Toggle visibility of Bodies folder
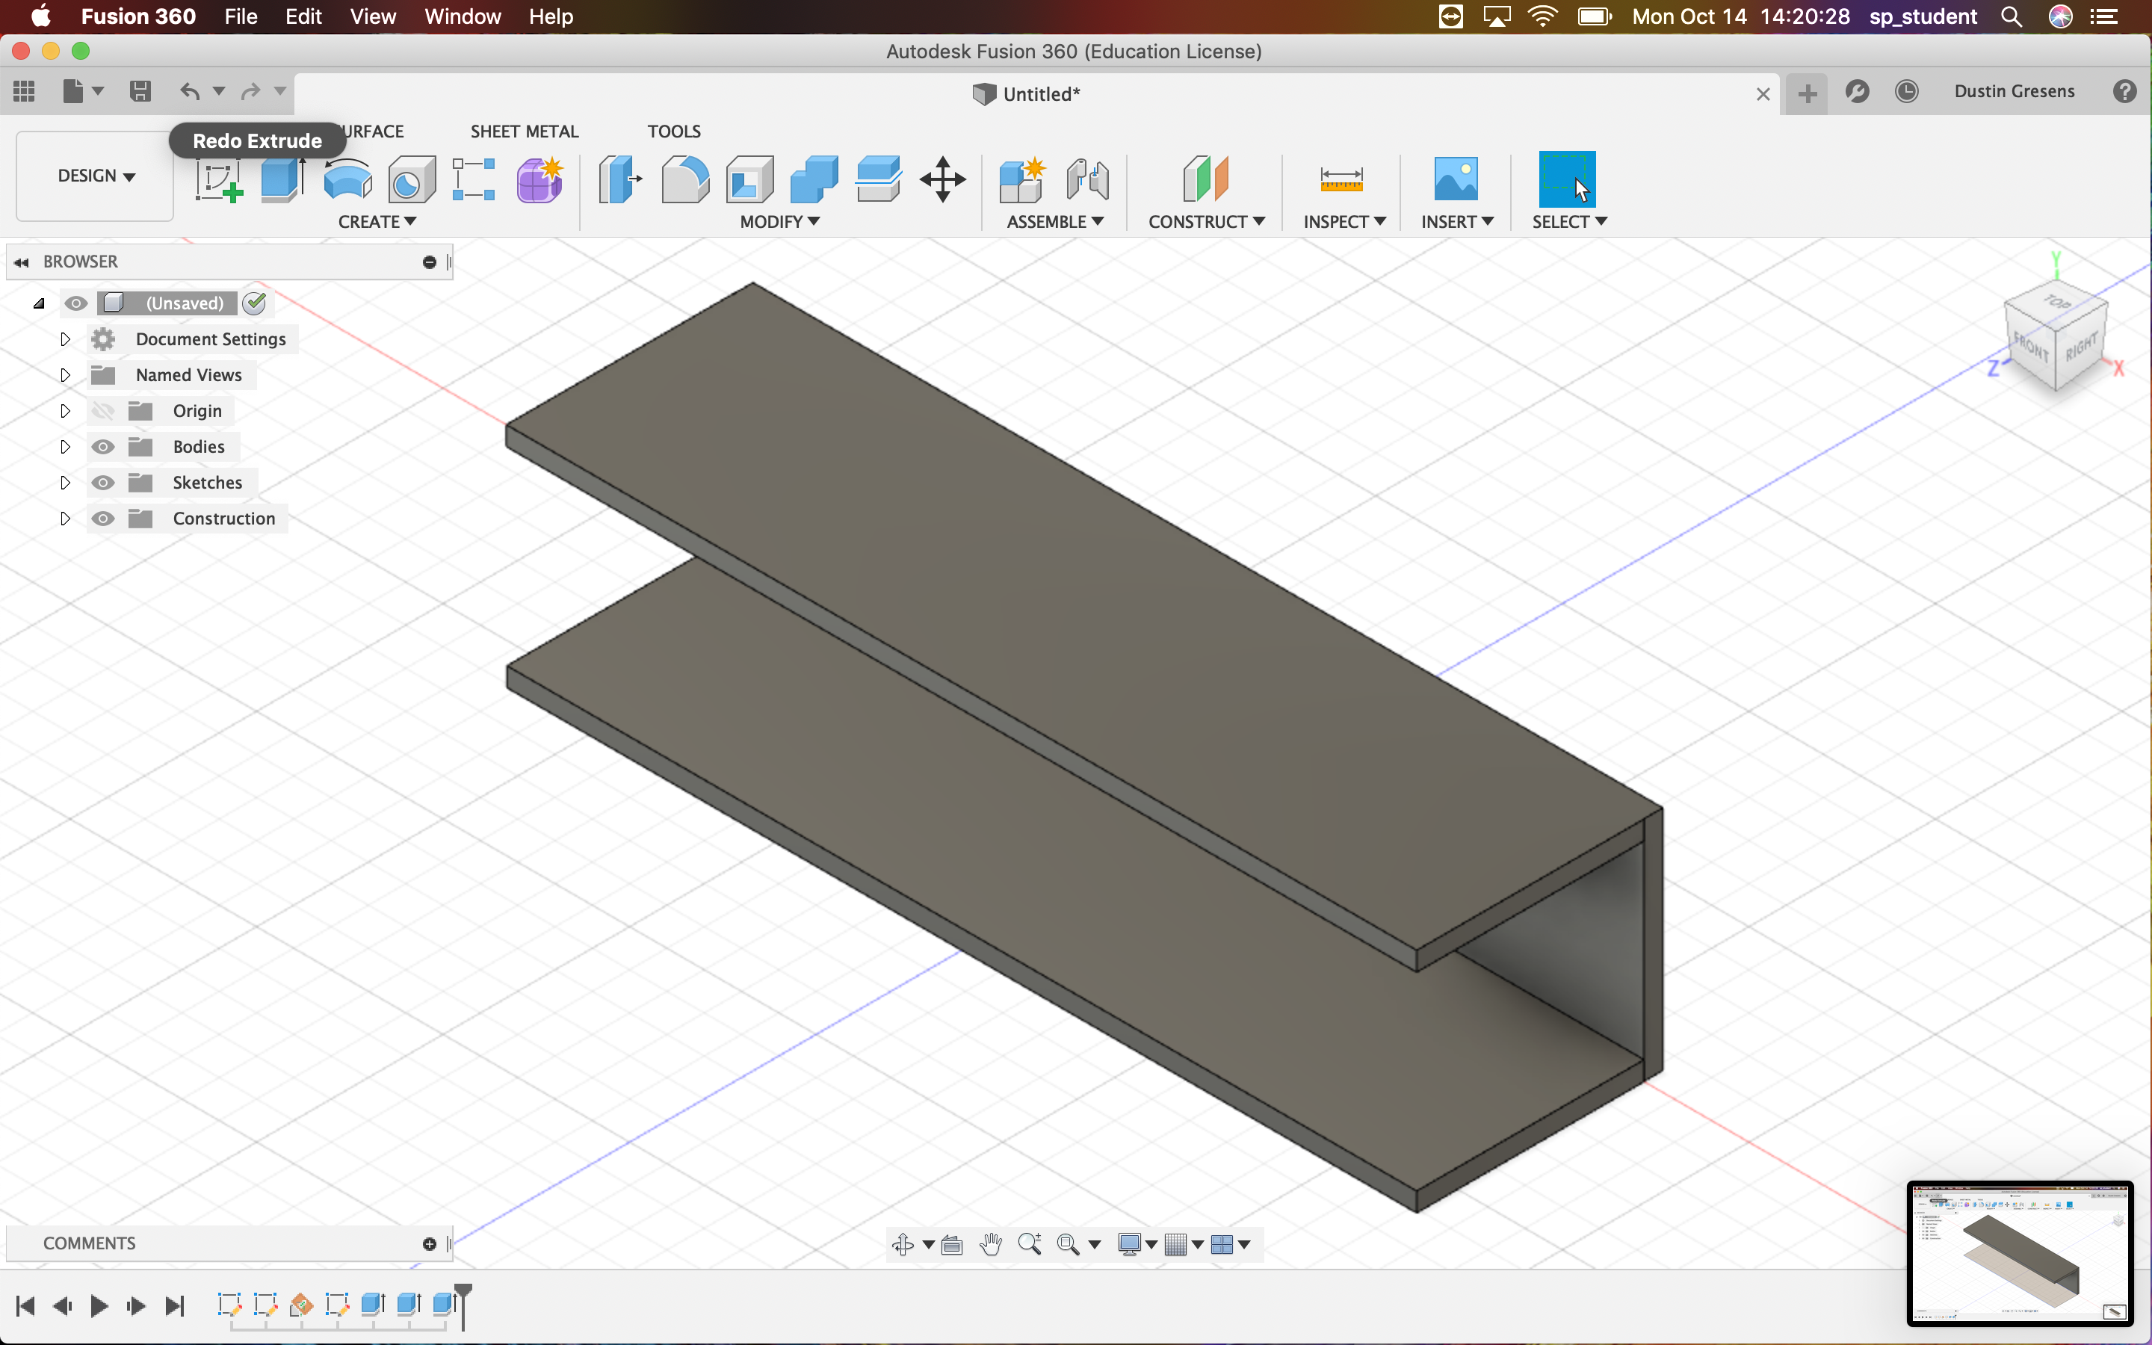This screenshot has width=2152, height=1345. click(101, 446)
